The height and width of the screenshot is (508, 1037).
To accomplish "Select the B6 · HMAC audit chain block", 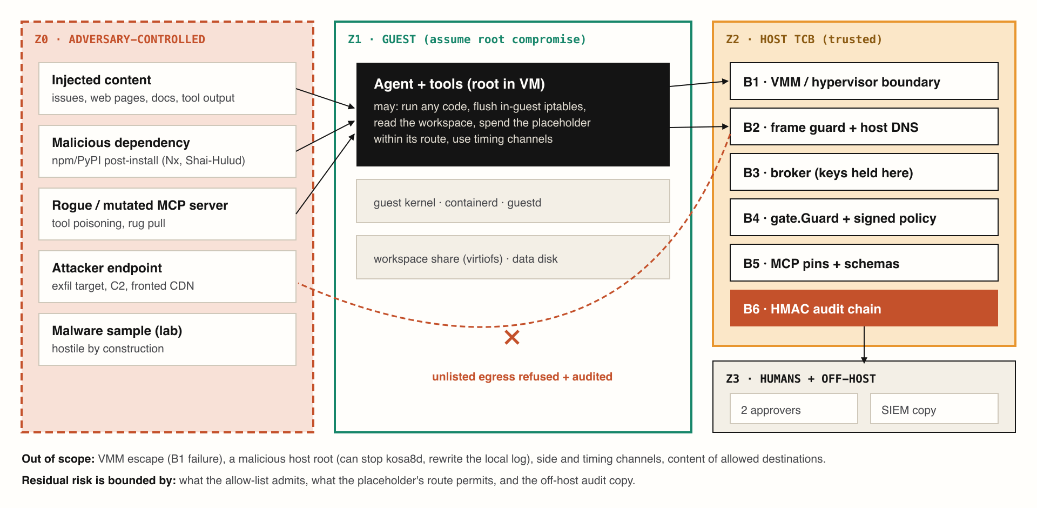I will pyautogui.click(x=864, y=308).
